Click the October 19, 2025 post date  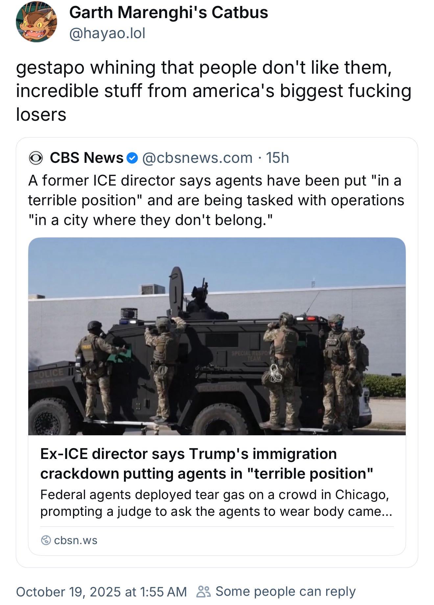pos(101,592)
